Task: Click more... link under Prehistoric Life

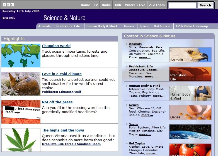Action: coord(151,77)
